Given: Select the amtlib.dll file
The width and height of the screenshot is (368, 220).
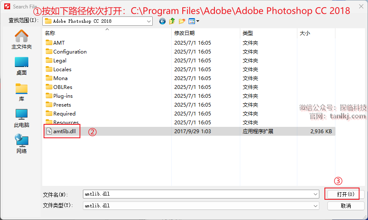Looking at the screenshot, I should click(61, 131).
